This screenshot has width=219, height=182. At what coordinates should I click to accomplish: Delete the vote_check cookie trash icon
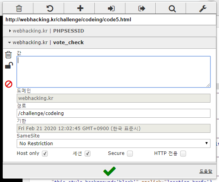9,55
